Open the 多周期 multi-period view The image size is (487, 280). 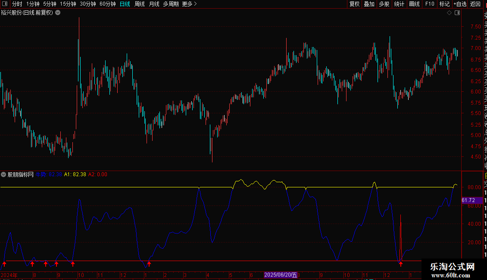[171, 4]
